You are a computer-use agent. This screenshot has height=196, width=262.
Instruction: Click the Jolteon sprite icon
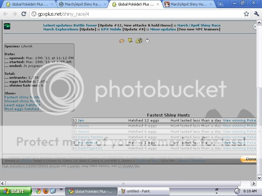(139, 40)
